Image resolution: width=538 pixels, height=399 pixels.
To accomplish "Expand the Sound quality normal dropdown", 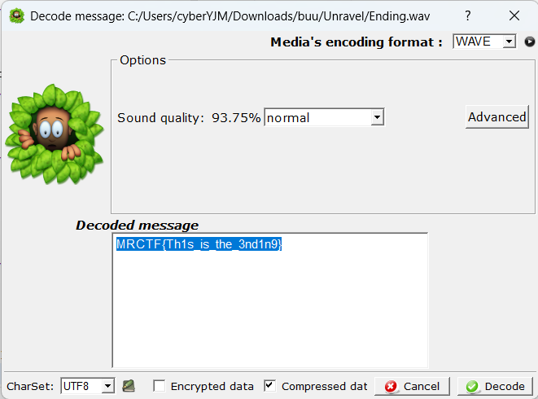I will [x=324, y=117].
